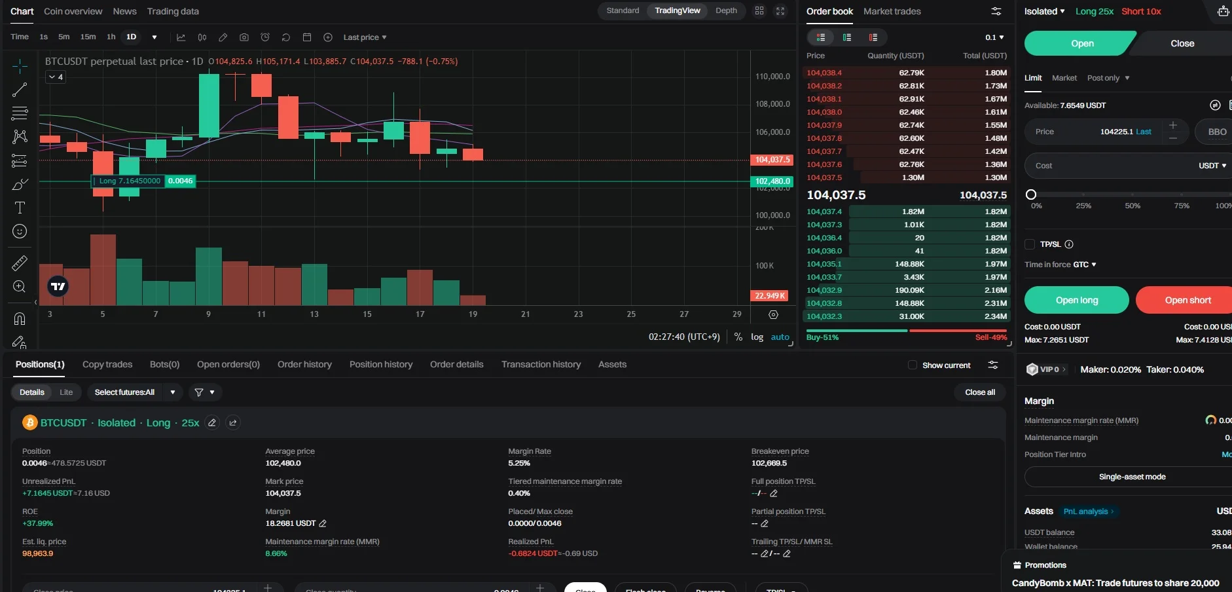Change Time in force GTC option
This screenshot has width=1232, height=592.
(x=1084, y=265)
